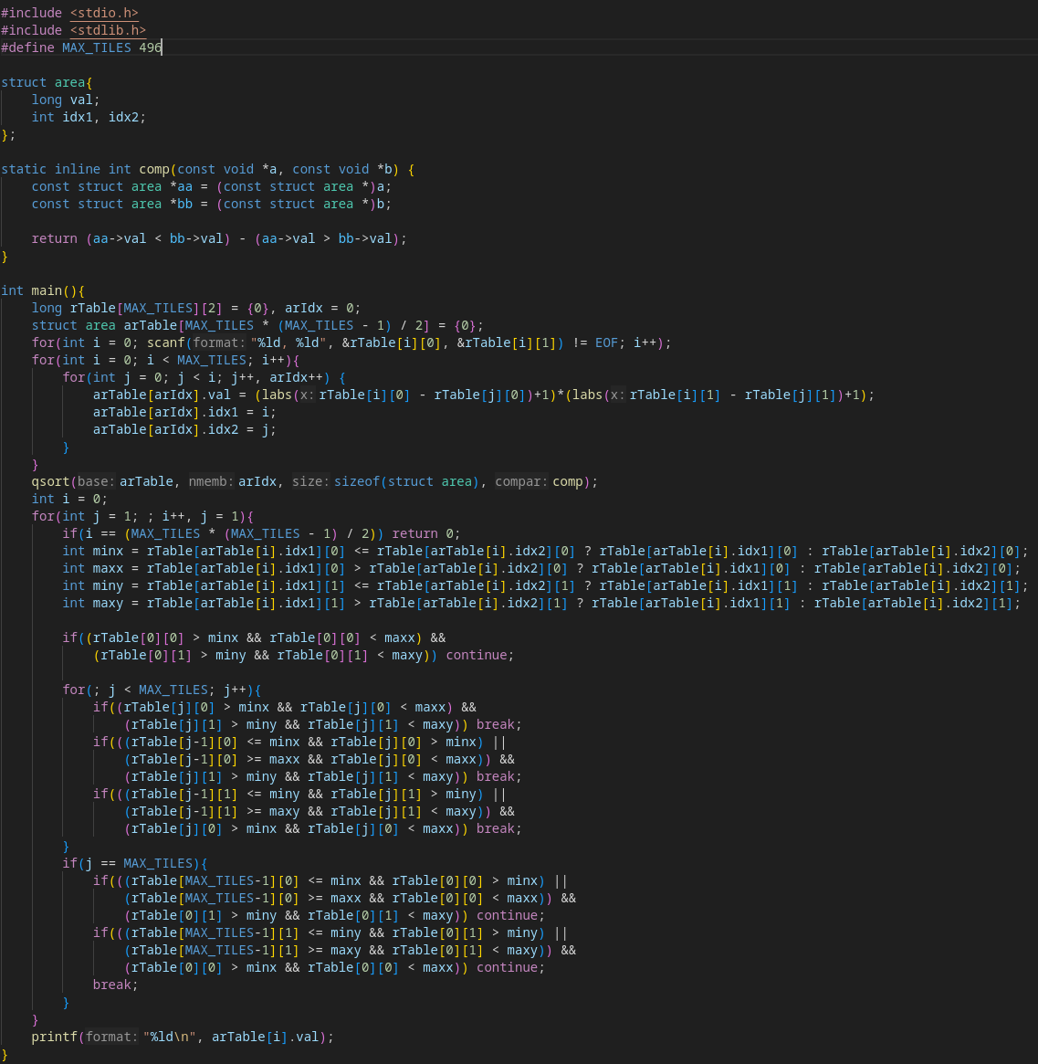Click 'arIdx = 0' in the rTable declaration
This screenshot has height=1064, width=1038.
tap(319, 308)
